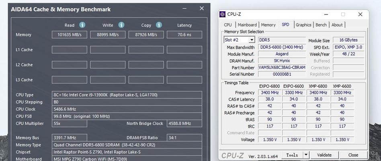The width and height of the screenshot is (381, 161).
Task: Click the North Bridge Clock value 4588.8 MHz
Action: [x=184, y=123]
